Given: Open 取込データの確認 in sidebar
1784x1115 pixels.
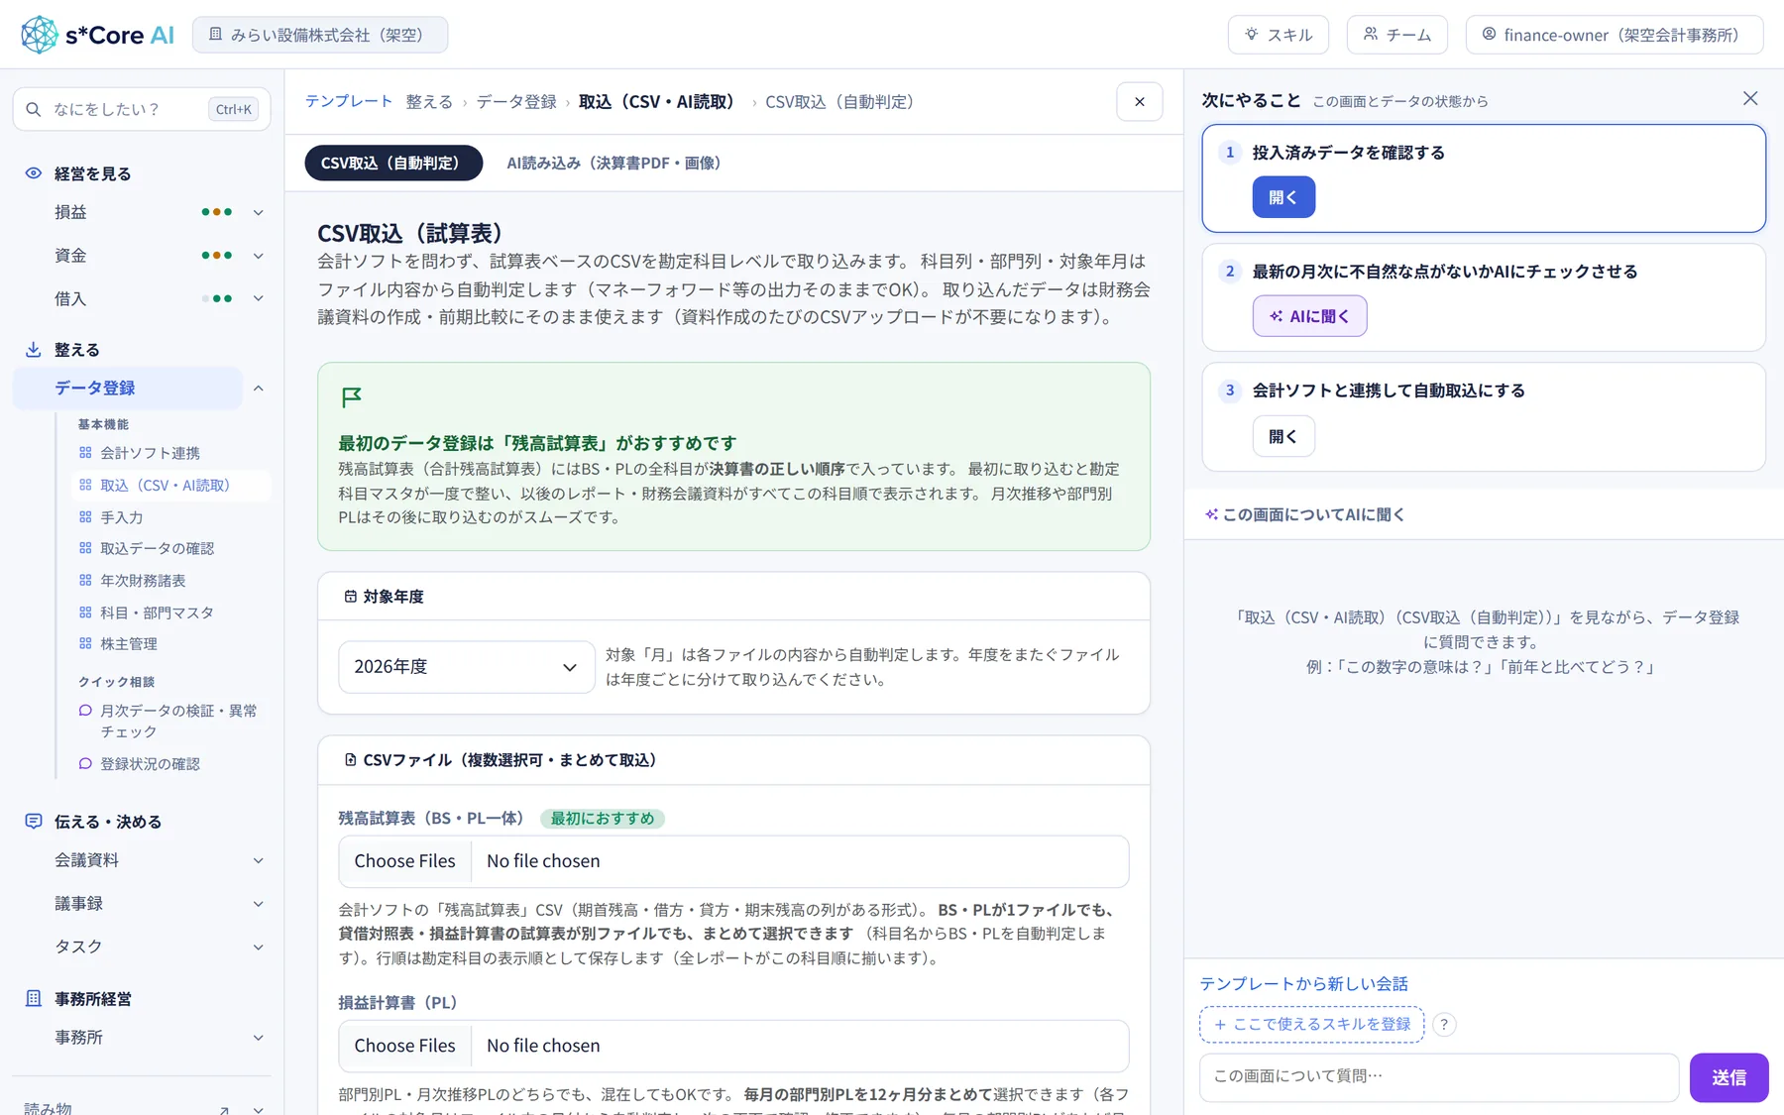Looking at the screenshot, I should (157, 548).
